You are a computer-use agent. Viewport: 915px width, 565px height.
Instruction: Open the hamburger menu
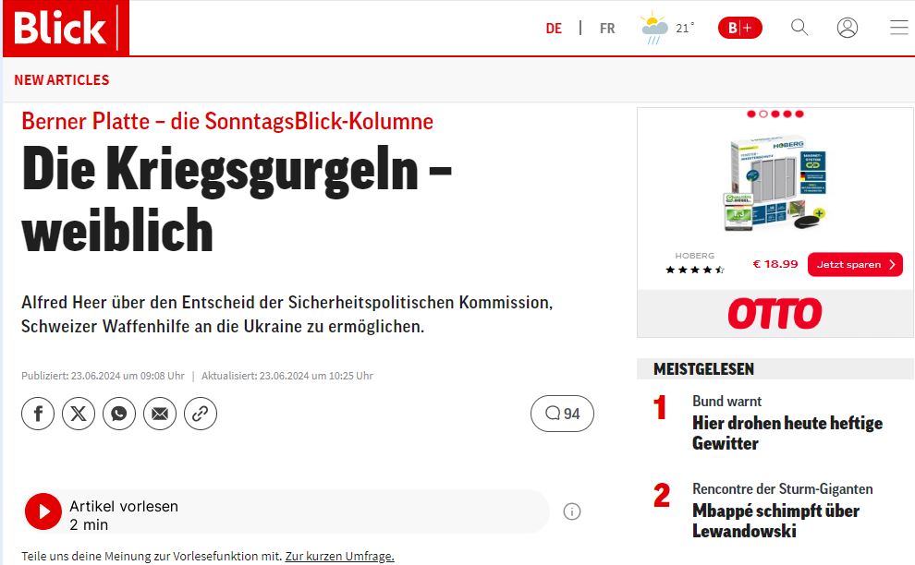tap(899, 28)
